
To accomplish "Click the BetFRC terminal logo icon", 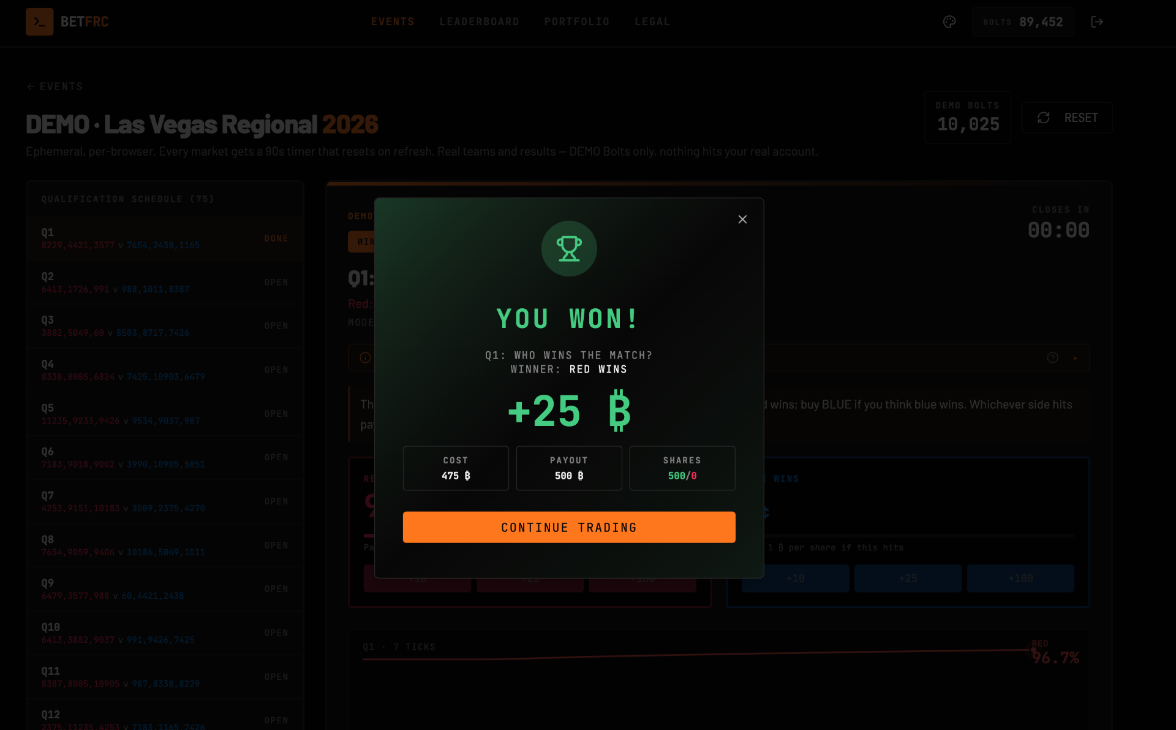I will [39, 21].
